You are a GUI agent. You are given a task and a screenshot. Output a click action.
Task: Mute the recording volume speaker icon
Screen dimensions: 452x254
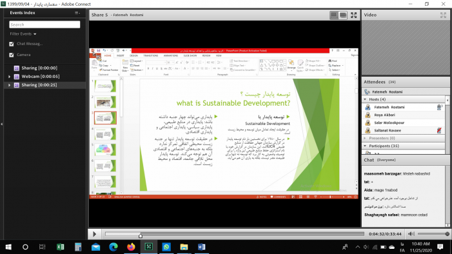[411, 234]
